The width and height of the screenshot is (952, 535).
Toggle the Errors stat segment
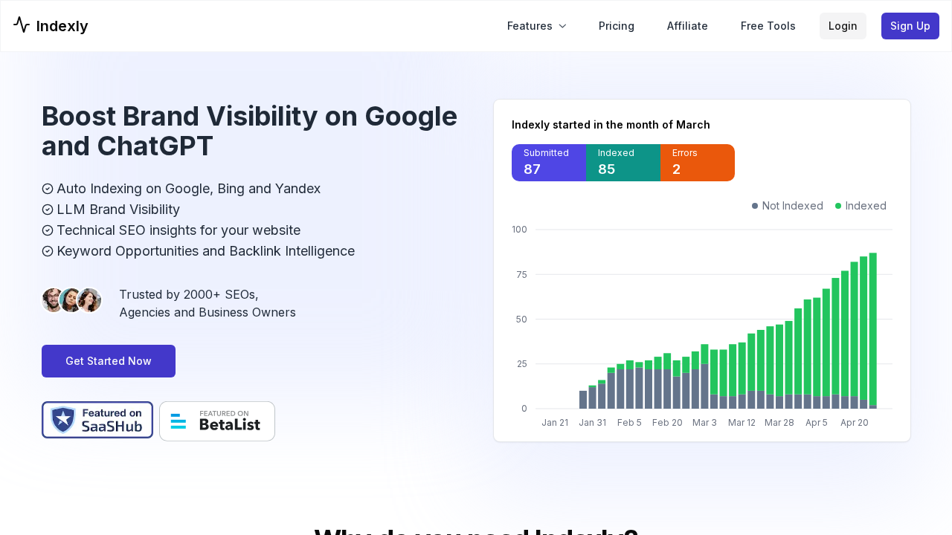[697, 162]
